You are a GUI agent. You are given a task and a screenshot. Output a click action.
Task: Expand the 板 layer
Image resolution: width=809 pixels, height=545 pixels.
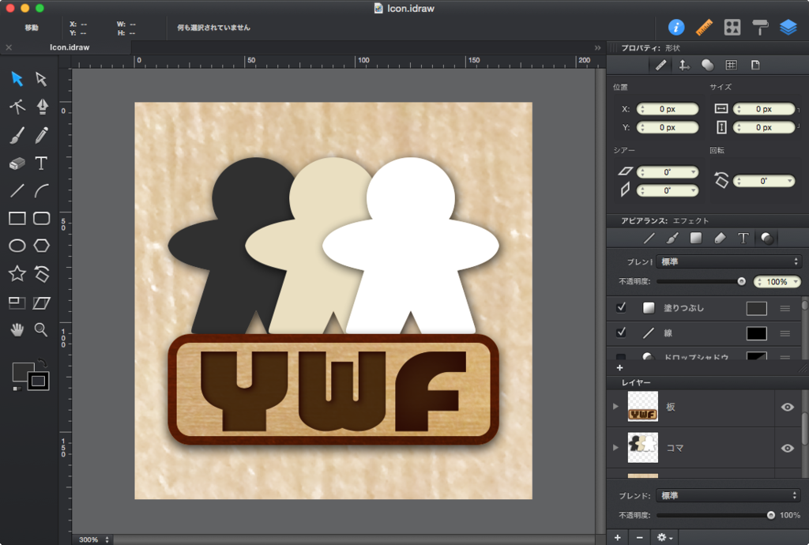(615, 406)
